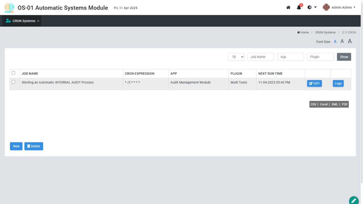
Task: Select the smallest font size A
Action: [x=335, y=42]
